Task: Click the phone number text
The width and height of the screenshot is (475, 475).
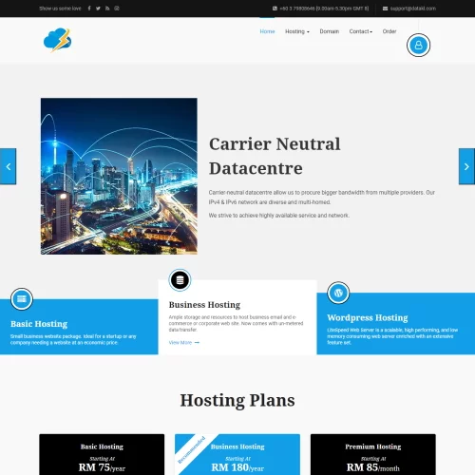Action: point(324,9)
